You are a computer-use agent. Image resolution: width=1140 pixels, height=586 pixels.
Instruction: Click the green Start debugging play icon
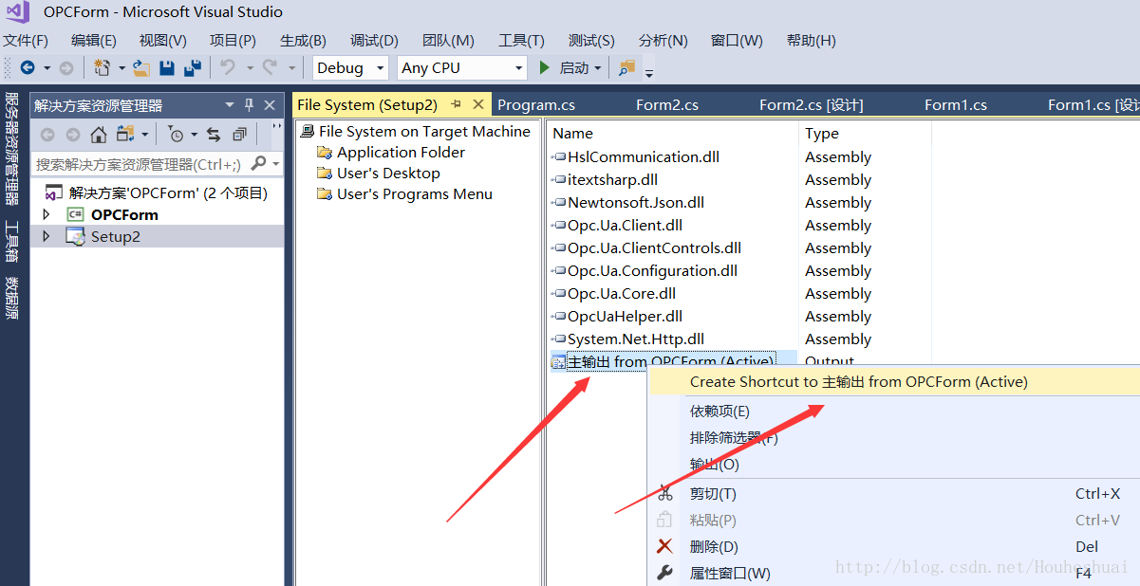click(545, 67)
